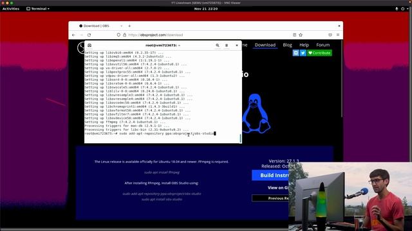Click the padlock site info icon
412x231 pixels.
[124, 35]
